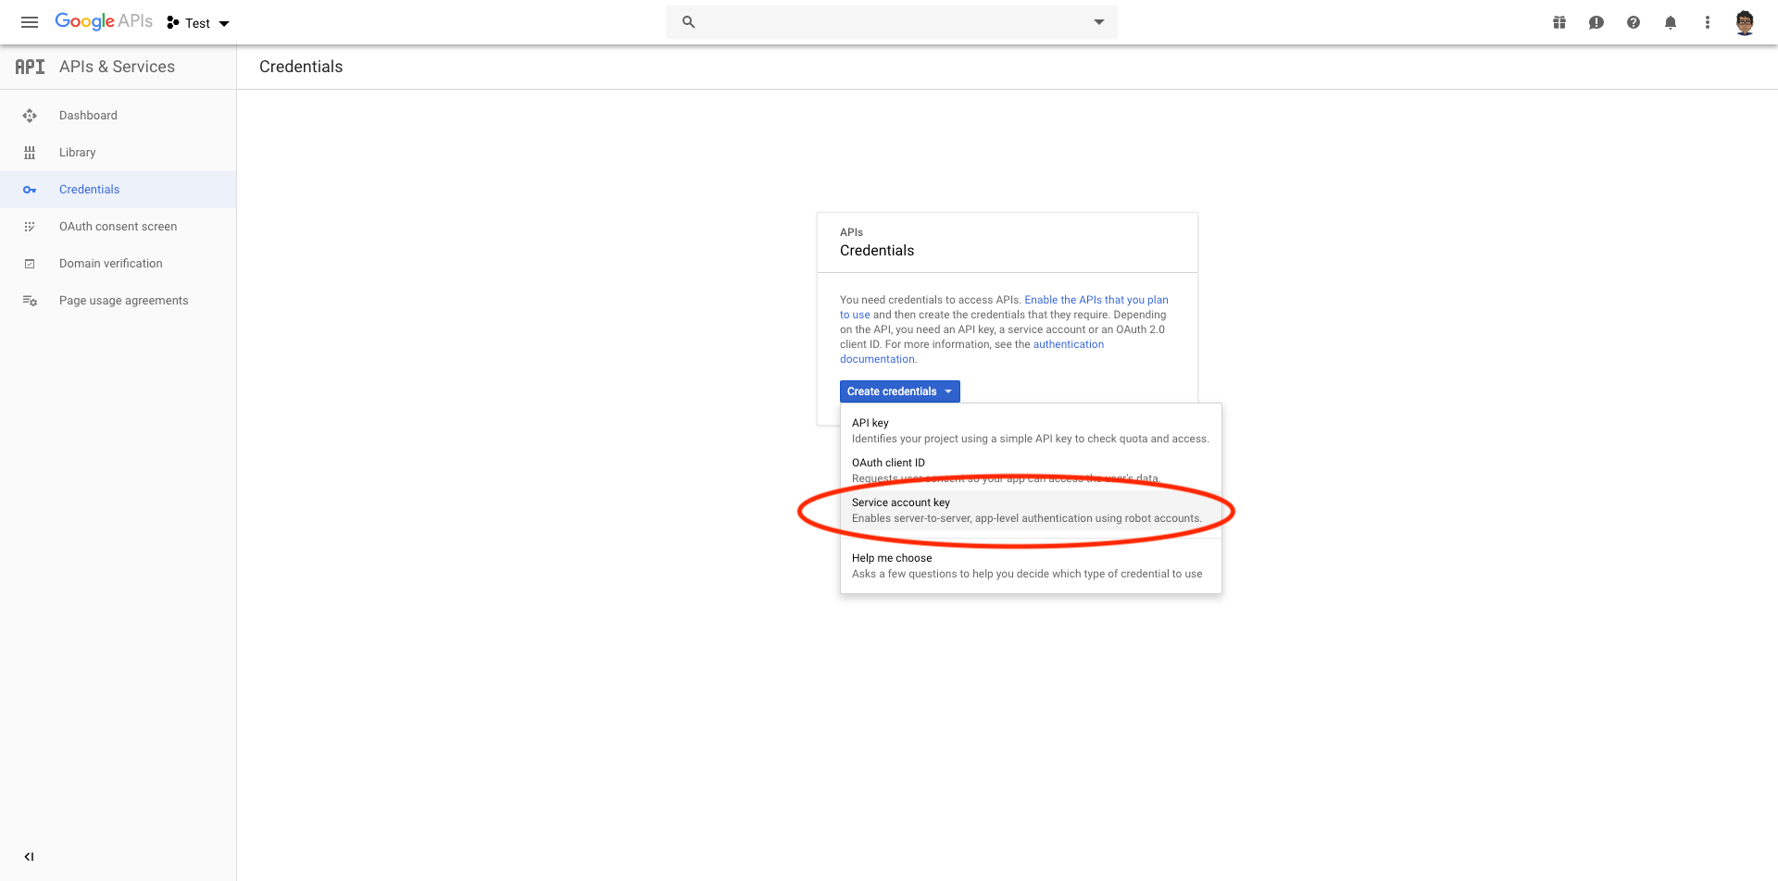Open the feedback alert icon

1596,22
